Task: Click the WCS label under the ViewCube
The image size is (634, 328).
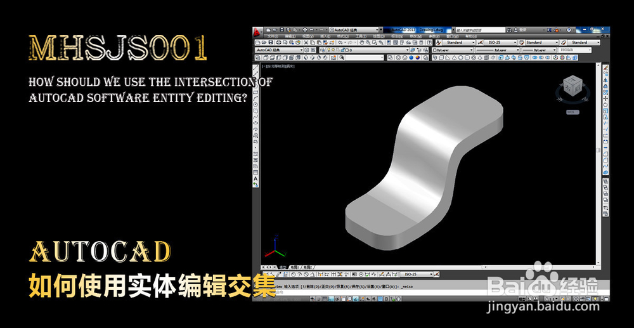Action: pyautogui.click(x=573, y=112)
